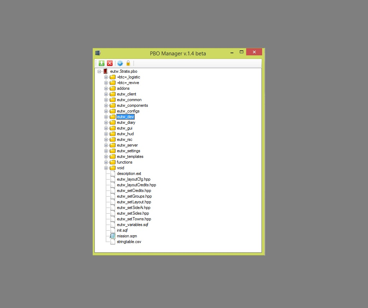Viewport: 368px width, 308px height.
Task: Expand the eutw_client folder
Action: [106, 94]
